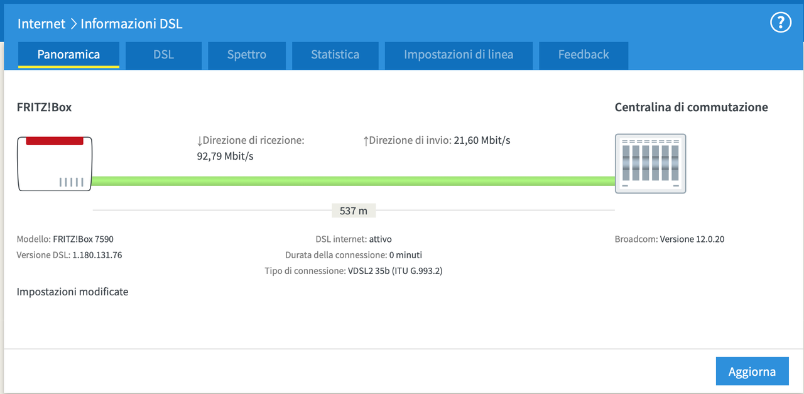The width and height of the screenshot is (804, 394).
Task: Click the FRITZ!Box router icon
Action: (55, 163)
